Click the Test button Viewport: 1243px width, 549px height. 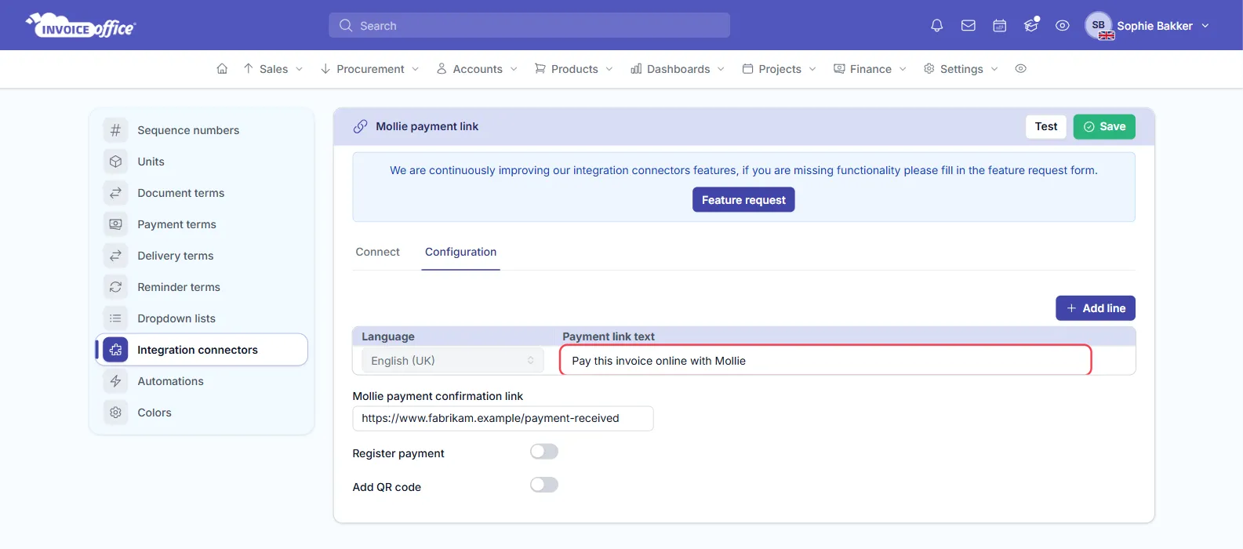(1046, 126)
